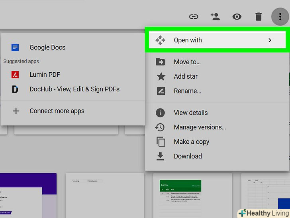Click the red Lumin PDF icon
The image size is (290, 218).
[x=15, y=75]
